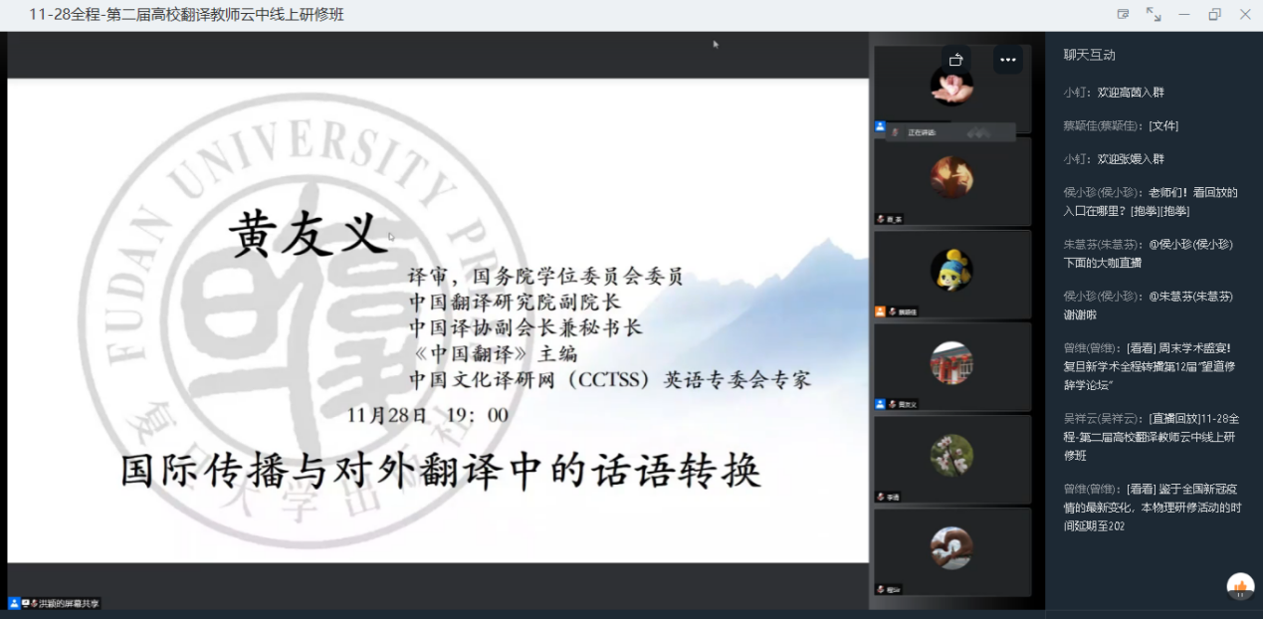Minimize the live class window
1263x619 pixels.
(1184, 14)
